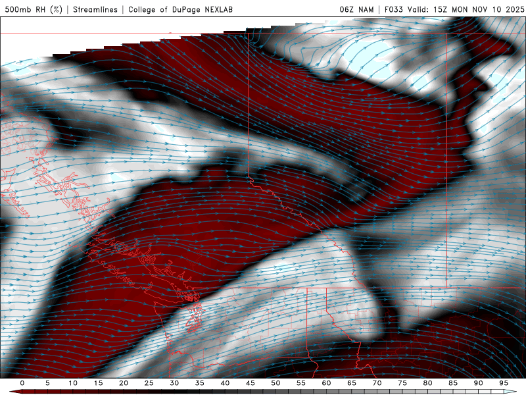This screenshot has height=395, width=526.
Task: Click the colorbar label '70'
Action: tap(377, 383)
